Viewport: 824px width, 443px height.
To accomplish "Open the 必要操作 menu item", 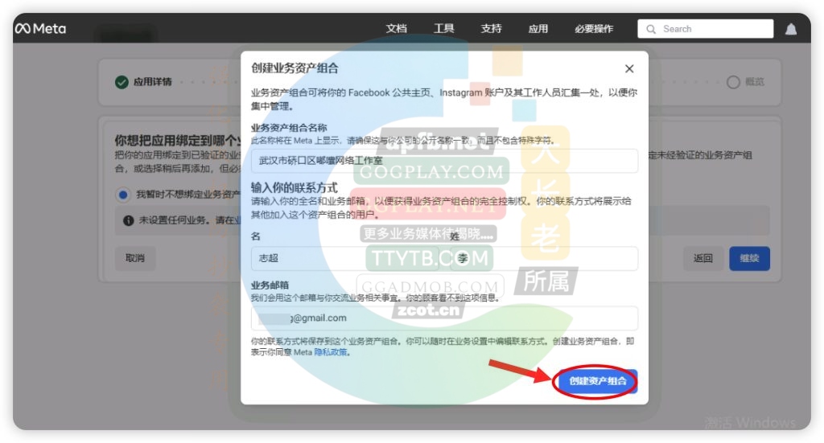I will [x=594, y=29].
